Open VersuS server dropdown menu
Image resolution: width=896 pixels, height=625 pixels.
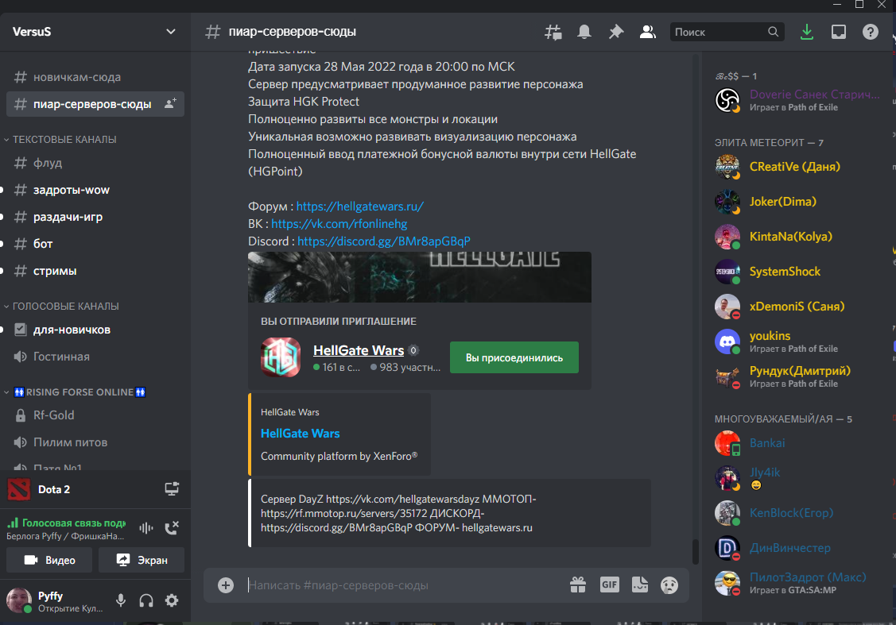170,32
